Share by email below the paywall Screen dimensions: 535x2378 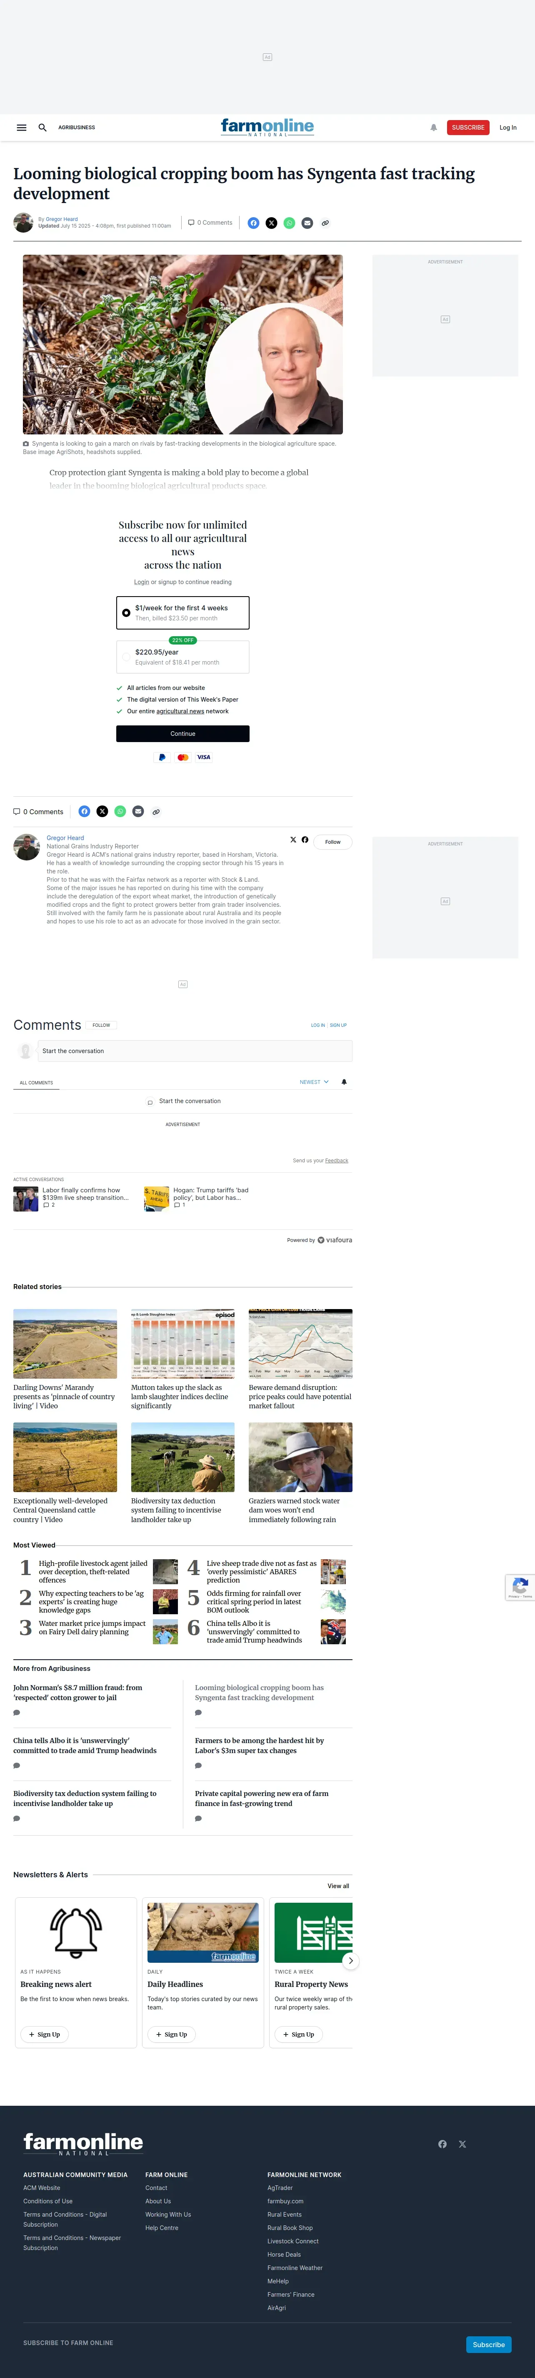pos(138,811)
